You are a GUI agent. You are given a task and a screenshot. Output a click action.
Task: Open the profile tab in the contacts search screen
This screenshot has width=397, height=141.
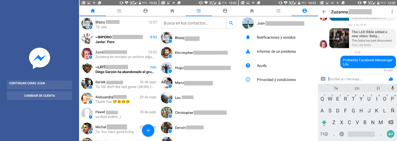pos(225,11)
